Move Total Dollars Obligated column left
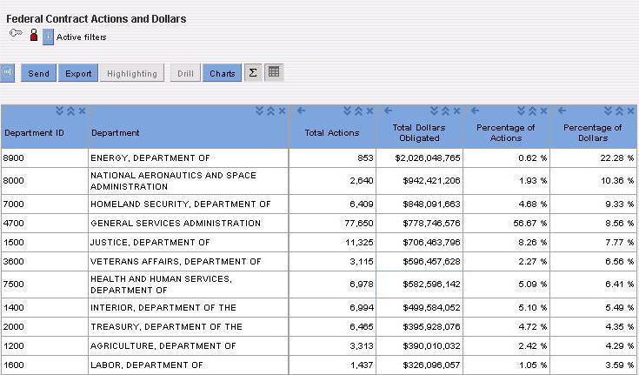Viewport: 639px width, 375px height. pyautogui.click(x=389, y=110)
